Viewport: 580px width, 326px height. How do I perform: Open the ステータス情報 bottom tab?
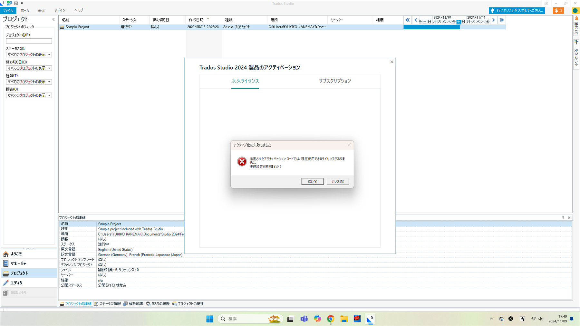coord(107,304)
